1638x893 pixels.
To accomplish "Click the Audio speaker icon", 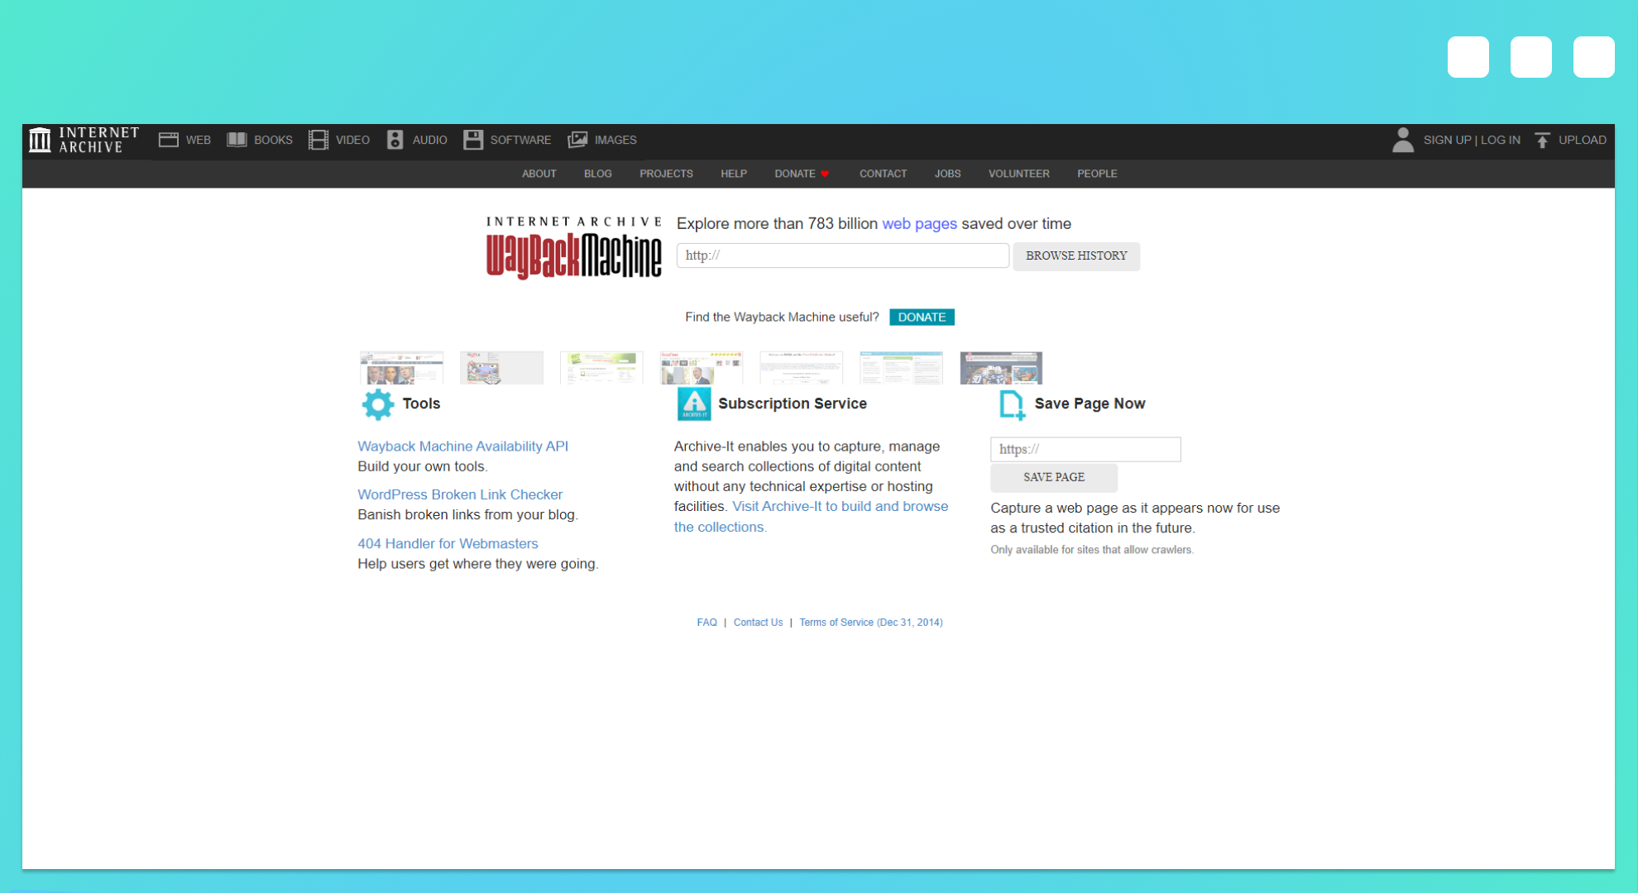I will (x=395, y=140).
